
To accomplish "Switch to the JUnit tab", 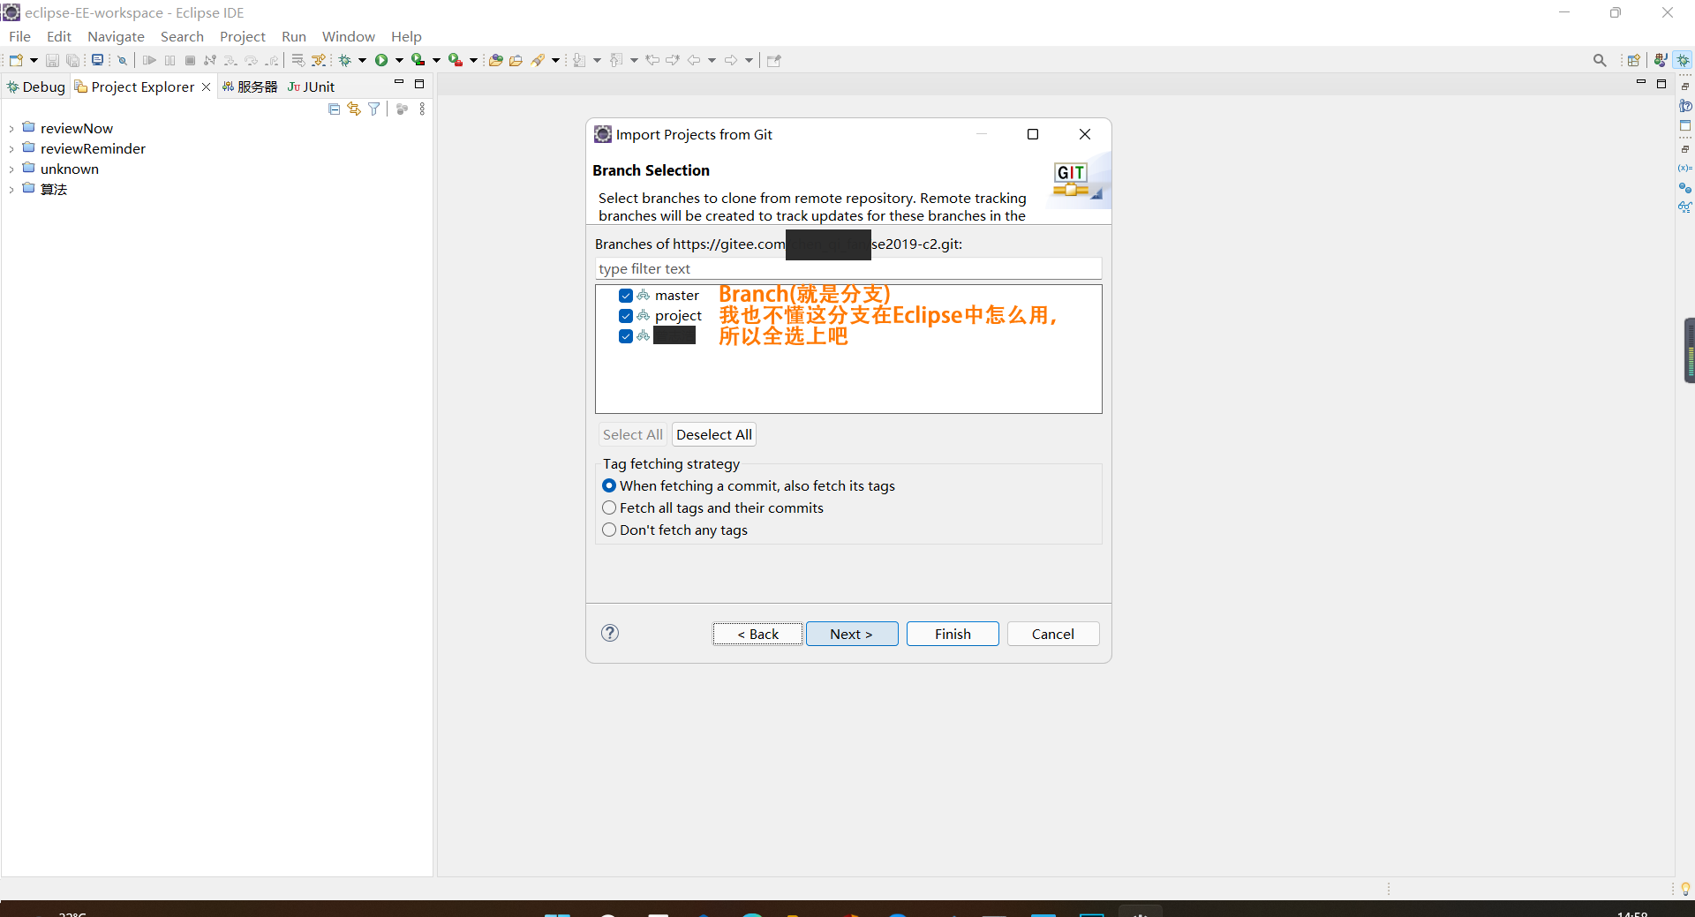I will pos(311,86).
